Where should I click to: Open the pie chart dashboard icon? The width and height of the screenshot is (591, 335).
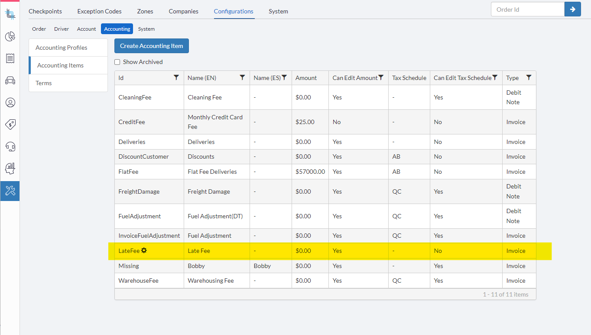point(10,36)
